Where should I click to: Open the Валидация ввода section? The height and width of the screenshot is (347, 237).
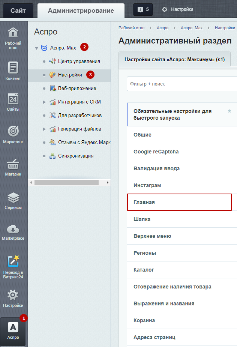click(x=182, y=168)
